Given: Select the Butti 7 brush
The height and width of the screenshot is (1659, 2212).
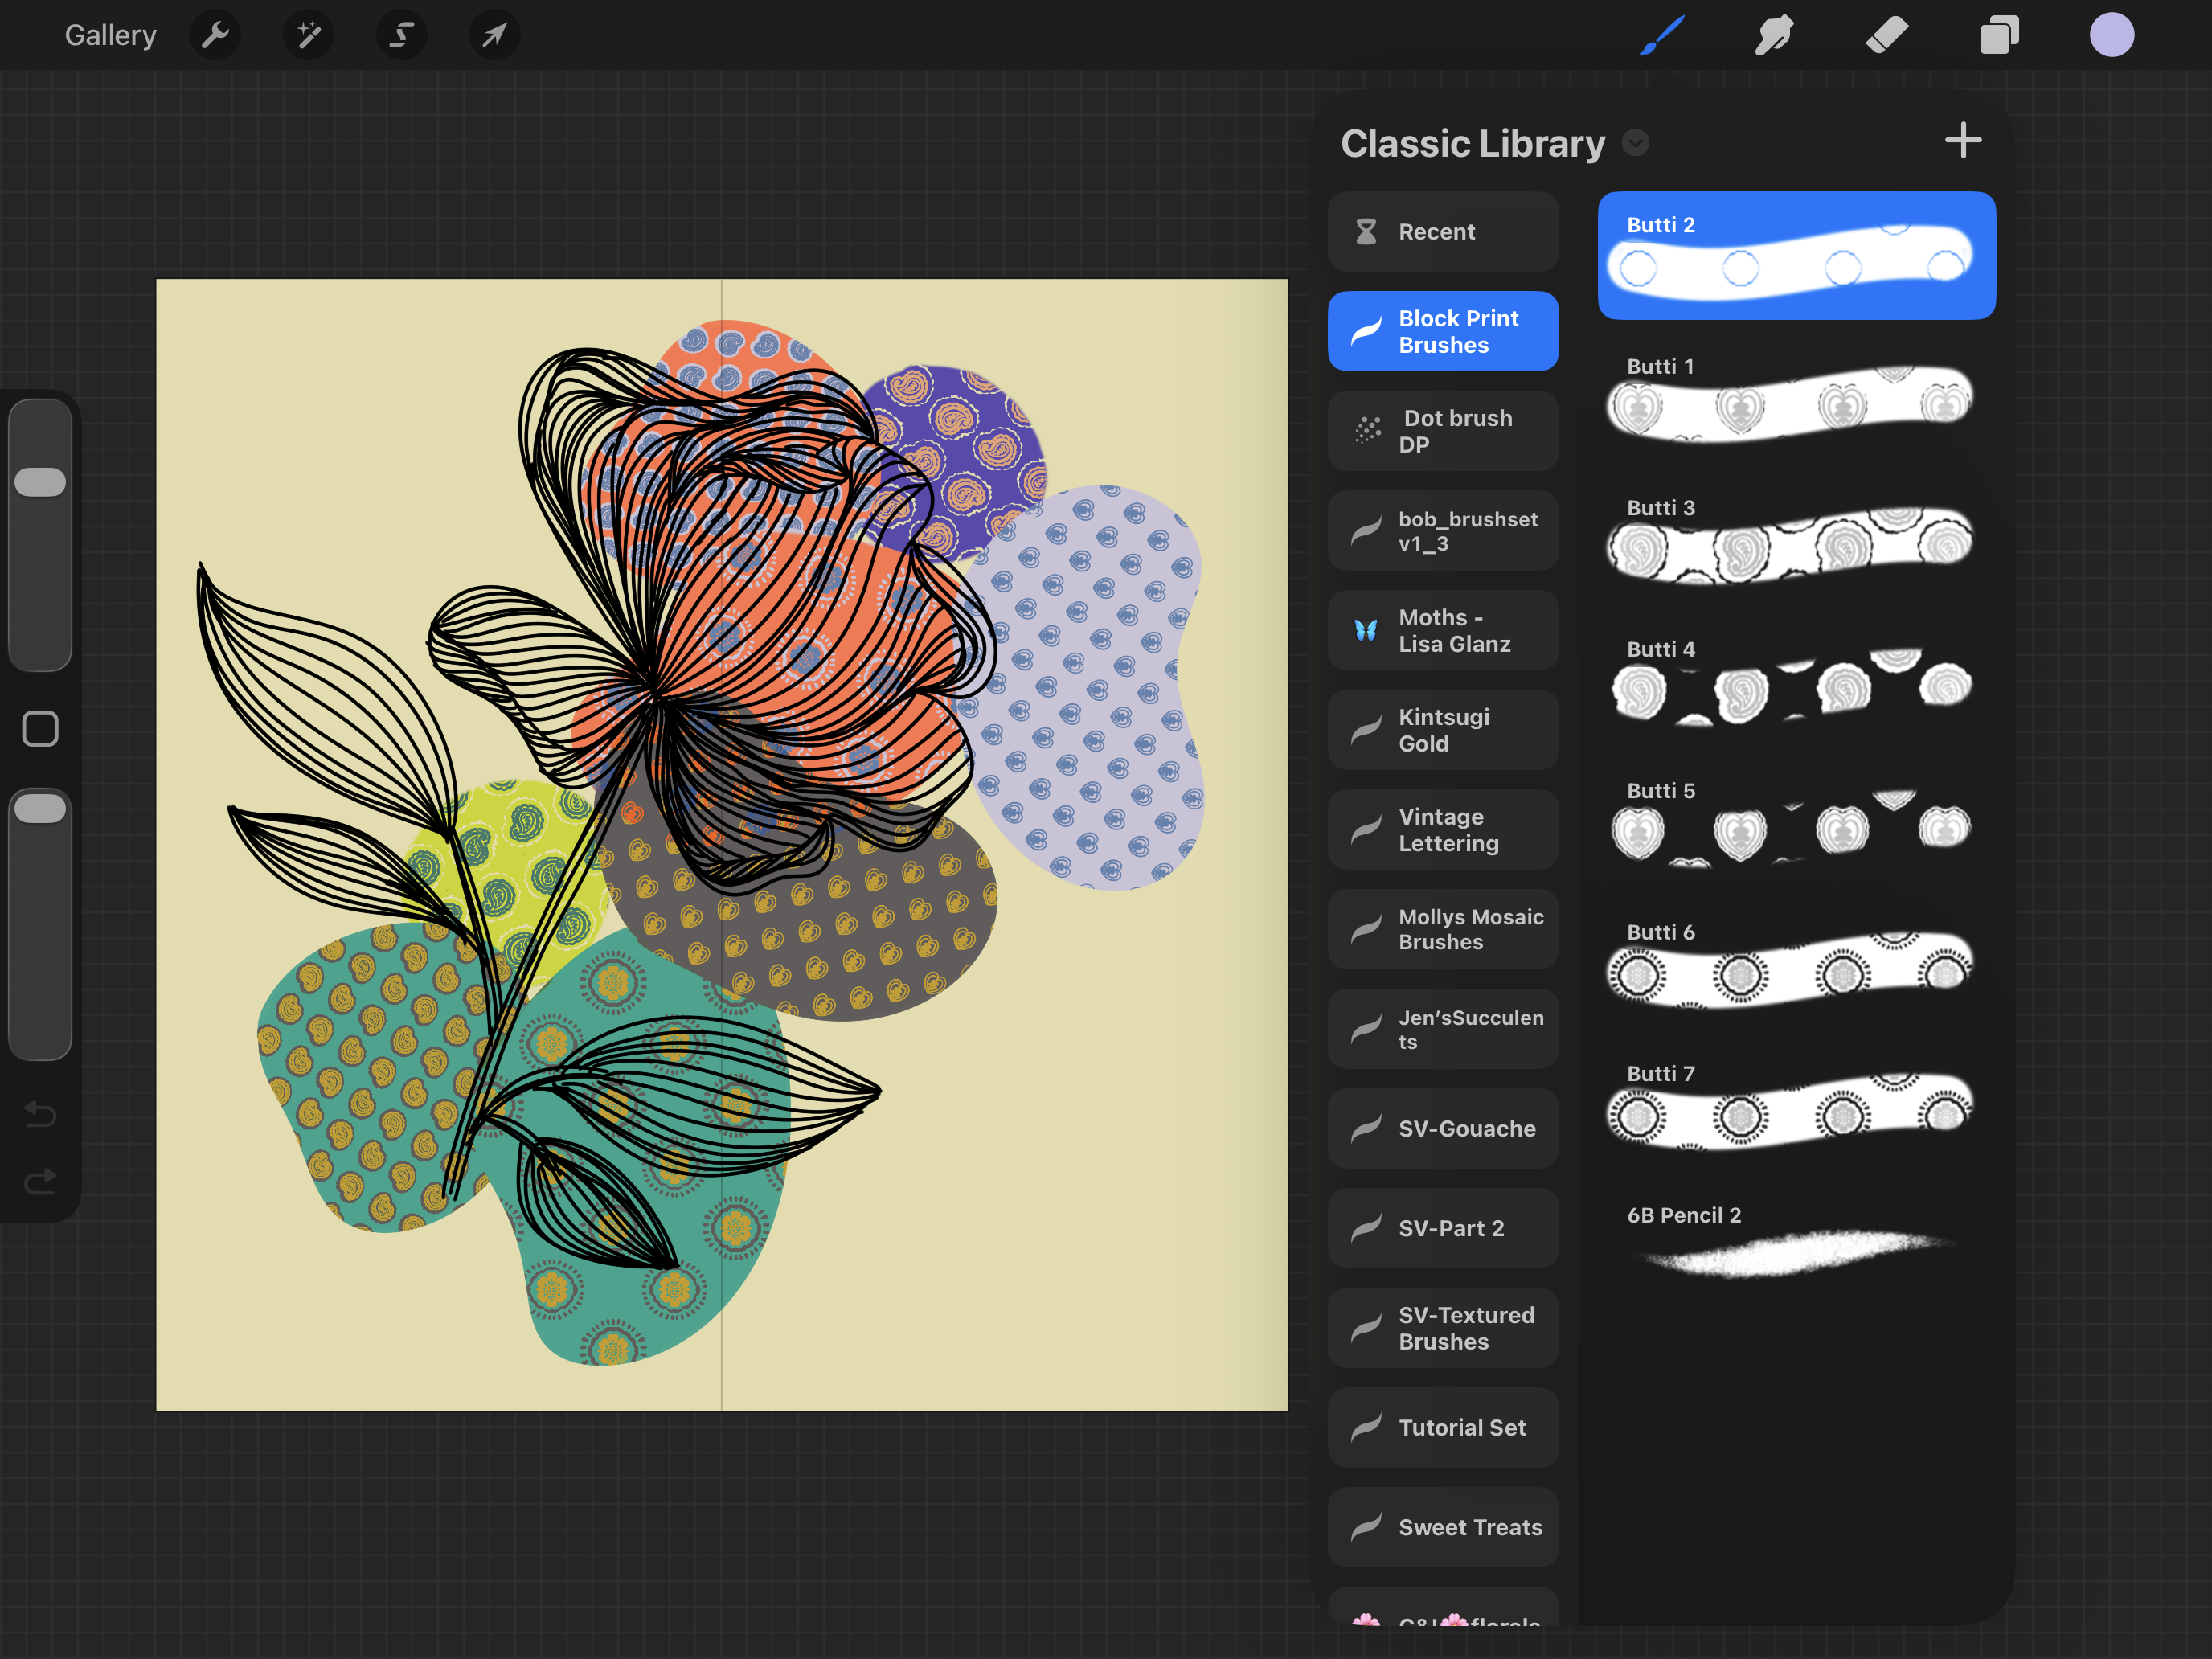Looking at the screenshot, I should (1796, 1105).
